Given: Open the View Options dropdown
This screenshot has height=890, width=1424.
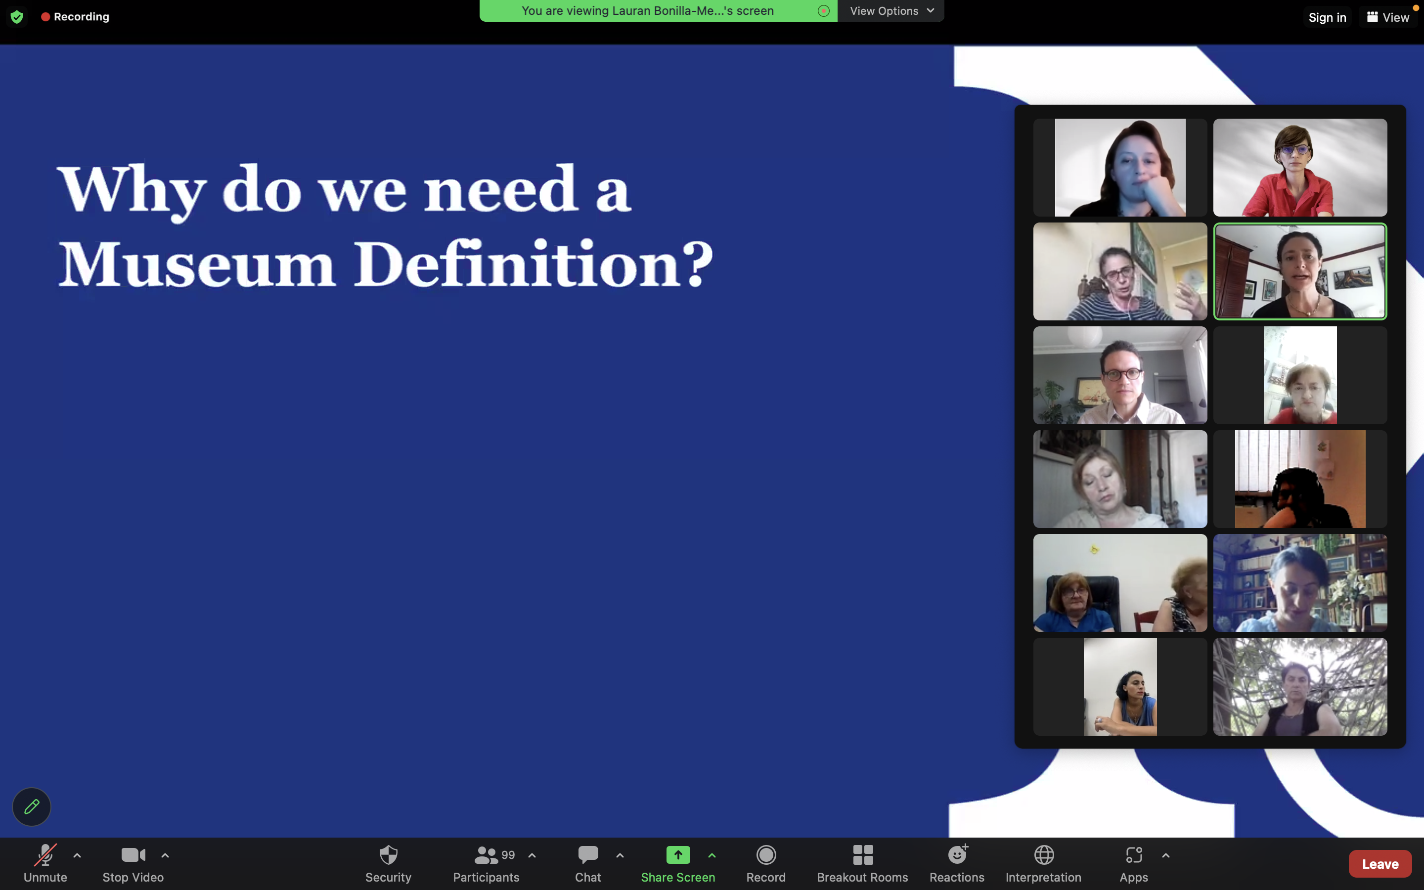Looking at the screenshot, I should pyautogui.click(x=891, y=10).
